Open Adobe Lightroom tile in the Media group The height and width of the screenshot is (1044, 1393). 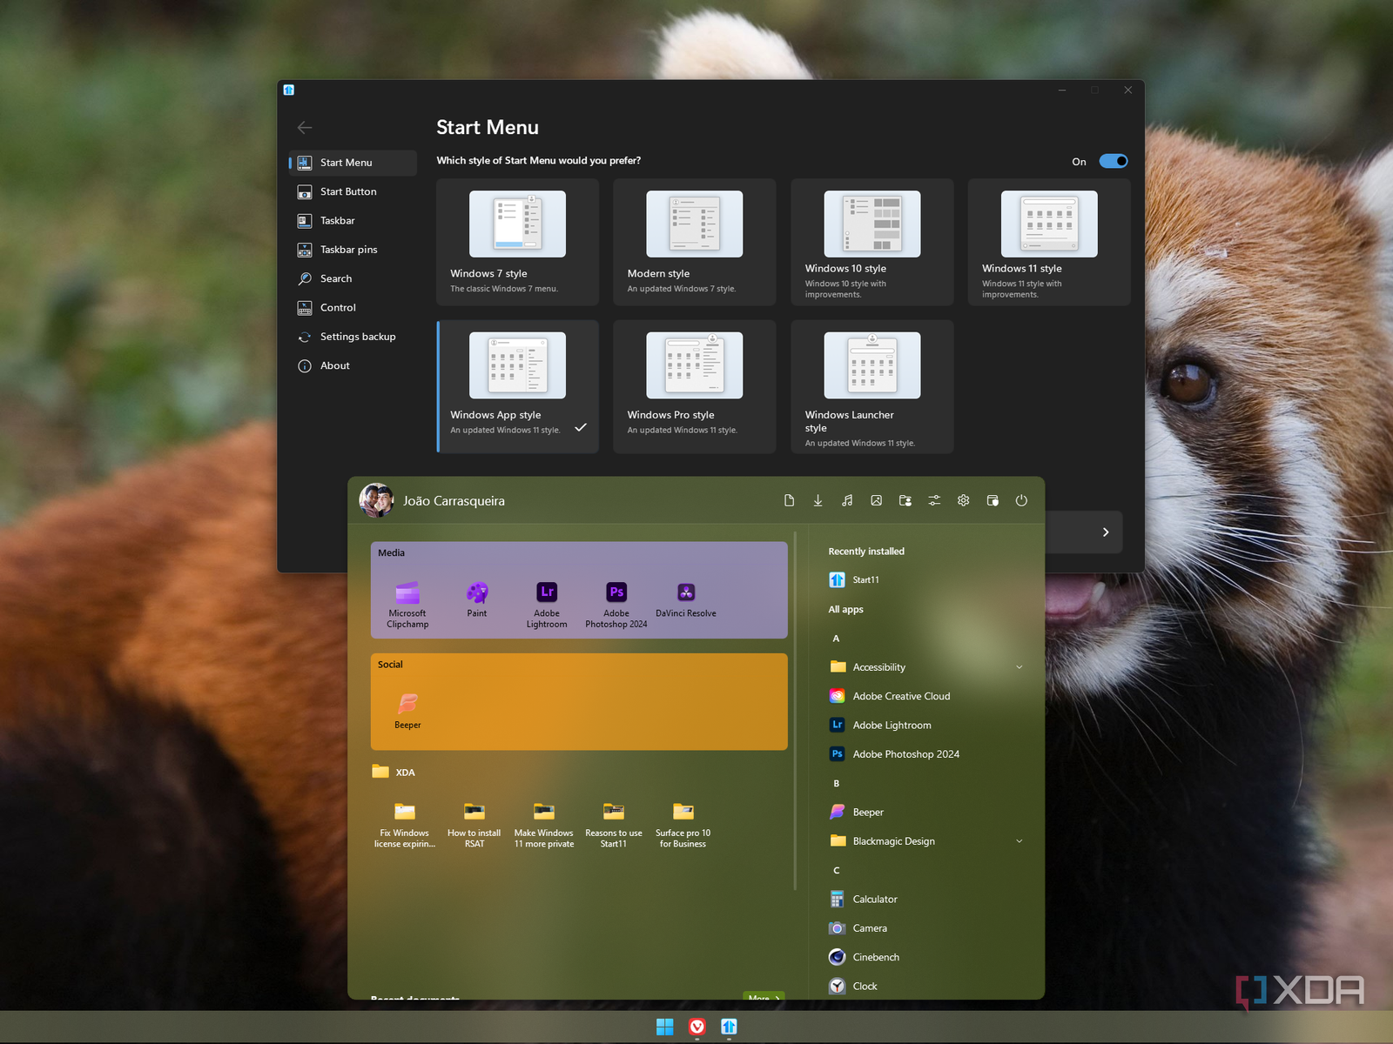click(547, 605)
